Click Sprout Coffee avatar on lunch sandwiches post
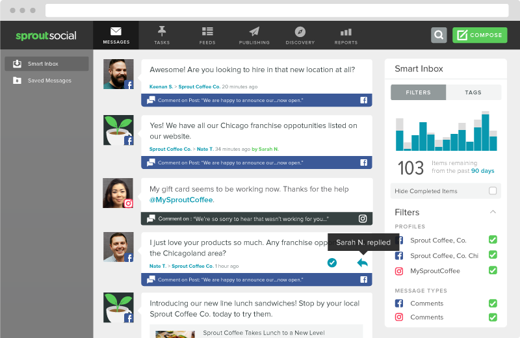Screen dimensions: 520x338 tap(118, 307)
